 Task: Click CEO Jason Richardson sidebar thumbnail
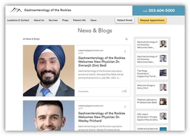163,116
